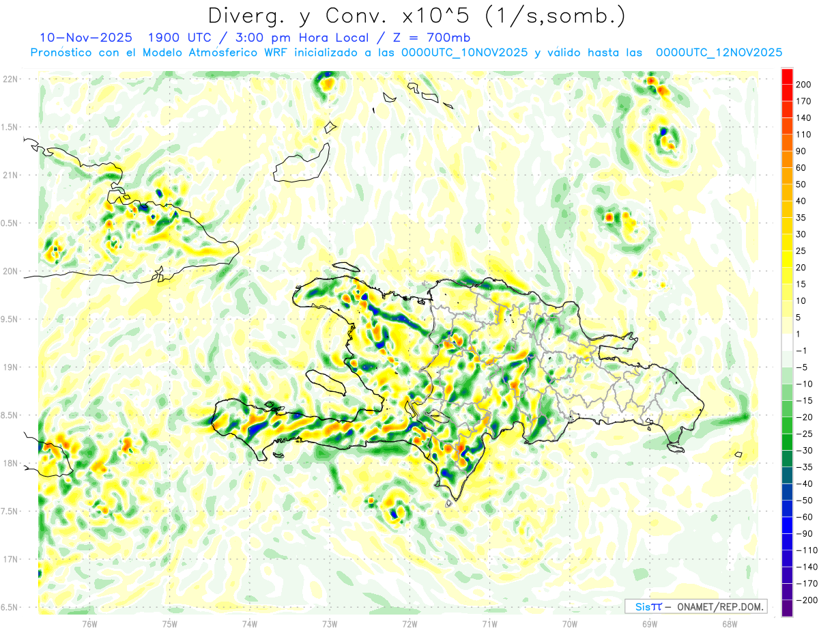Click the latitude label '18N'
819x633 pixels.
[10, 463]
